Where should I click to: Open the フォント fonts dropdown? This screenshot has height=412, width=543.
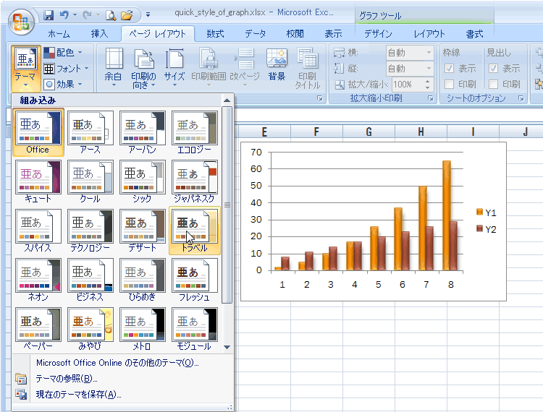[67, 69]
